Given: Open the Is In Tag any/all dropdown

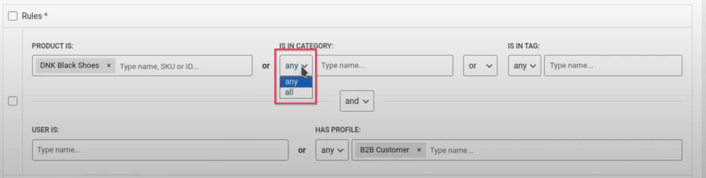Looking at the screenshot, I should click(524, 66).
